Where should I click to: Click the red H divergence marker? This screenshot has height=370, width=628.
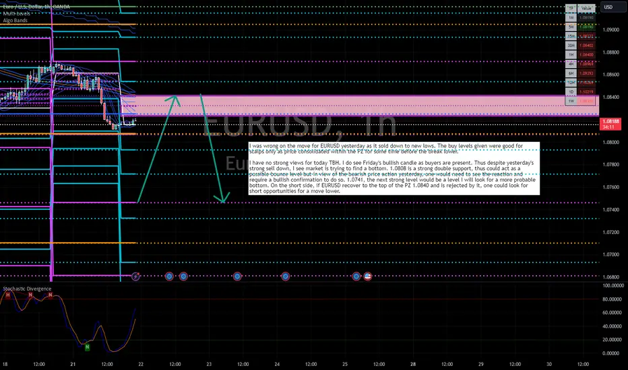(7, 295)
